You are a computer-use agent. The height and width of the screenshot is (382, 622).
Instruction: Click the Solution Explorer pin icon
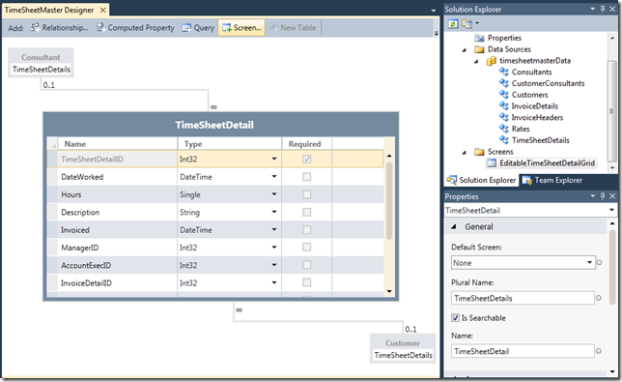tap(603, 9)
